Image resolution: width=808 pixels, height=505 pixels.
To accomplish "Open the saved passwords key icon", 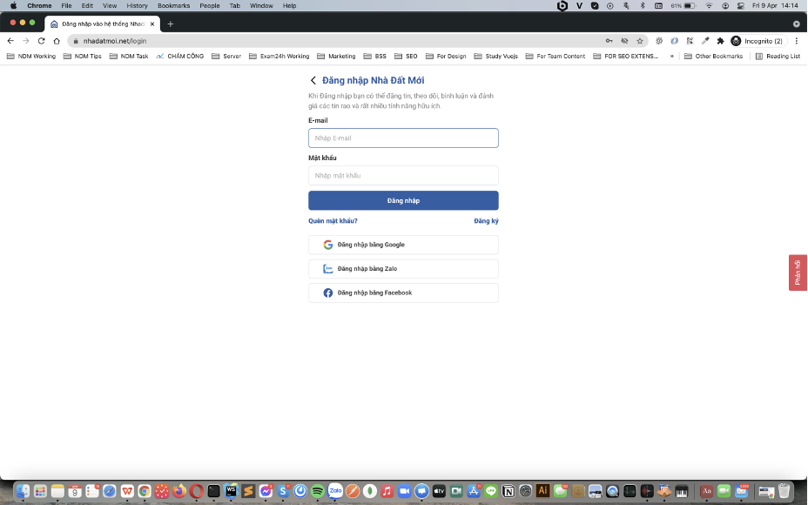I will (x=609, y=41).
